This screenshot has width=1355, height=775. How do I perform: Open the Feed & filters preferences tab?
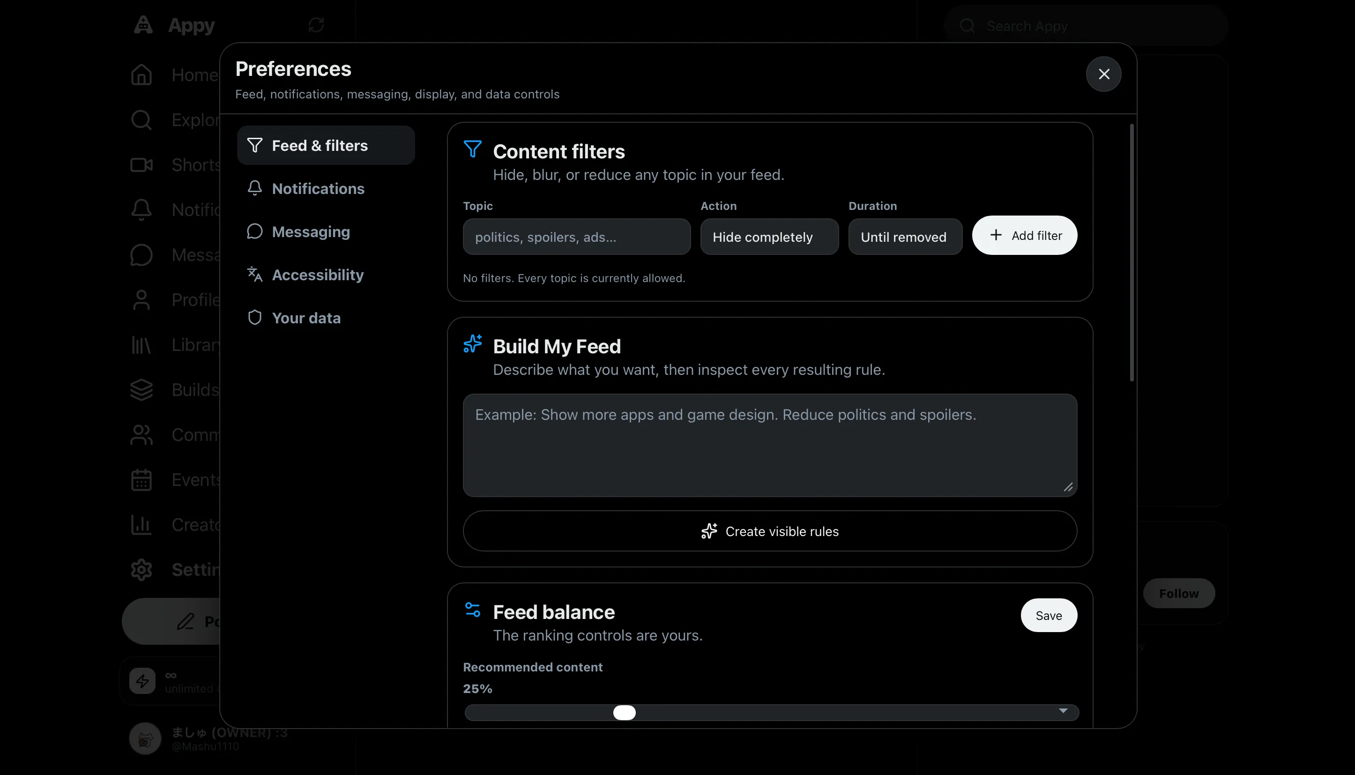click(x=326, y=145)
